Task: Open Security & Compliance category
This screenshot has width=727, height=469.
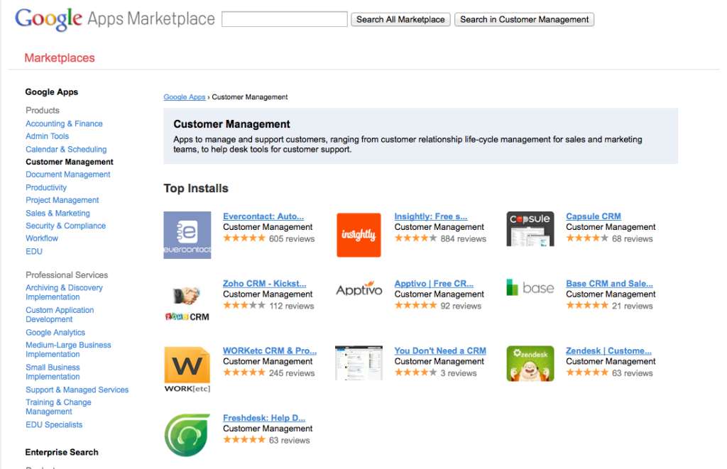Action: 66,226
